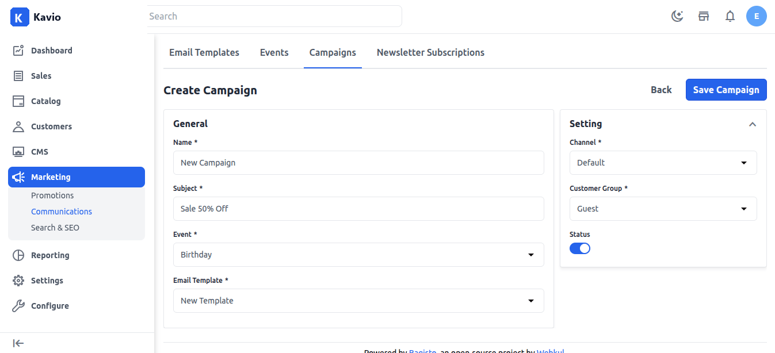Click the Settings gear icon
The height and width of the screenshot is (353, 775).
pos(18,281)
